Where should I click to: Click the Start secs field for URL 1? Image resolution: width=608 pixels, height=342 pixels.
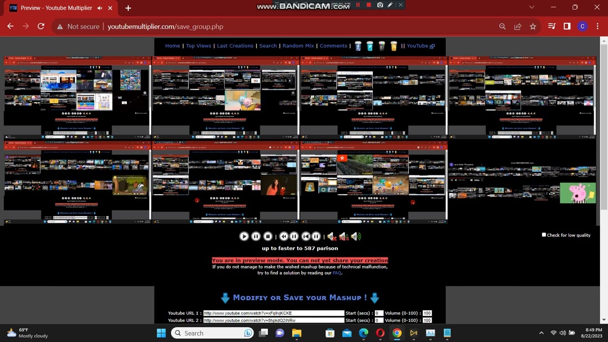click(379, 313)
